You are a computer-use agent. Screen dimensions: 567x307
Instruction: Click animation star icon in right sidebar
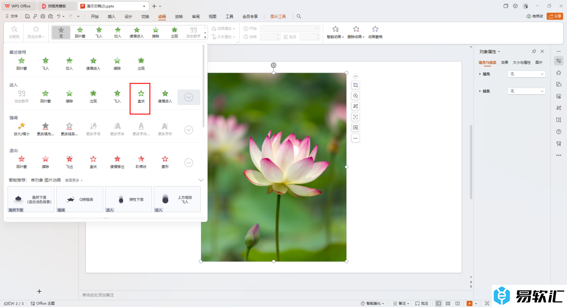click(x=559, y=73)
